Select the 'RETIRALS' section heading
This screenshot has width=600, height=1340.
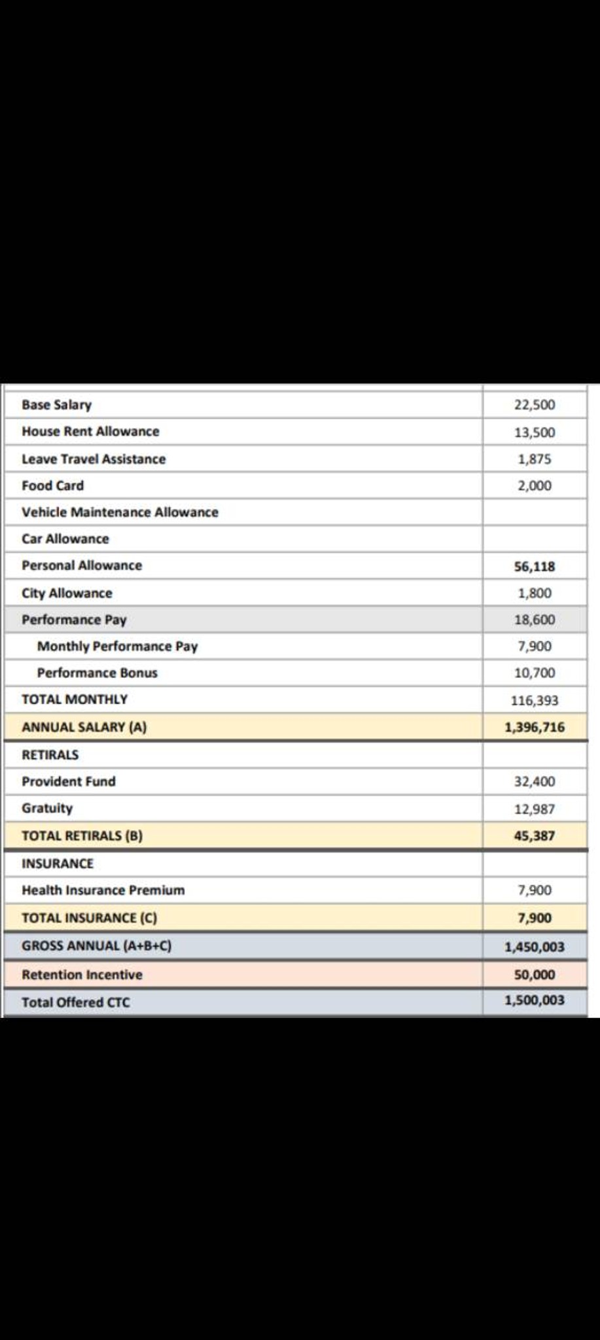pyautogui.click(x=50, y=755)
